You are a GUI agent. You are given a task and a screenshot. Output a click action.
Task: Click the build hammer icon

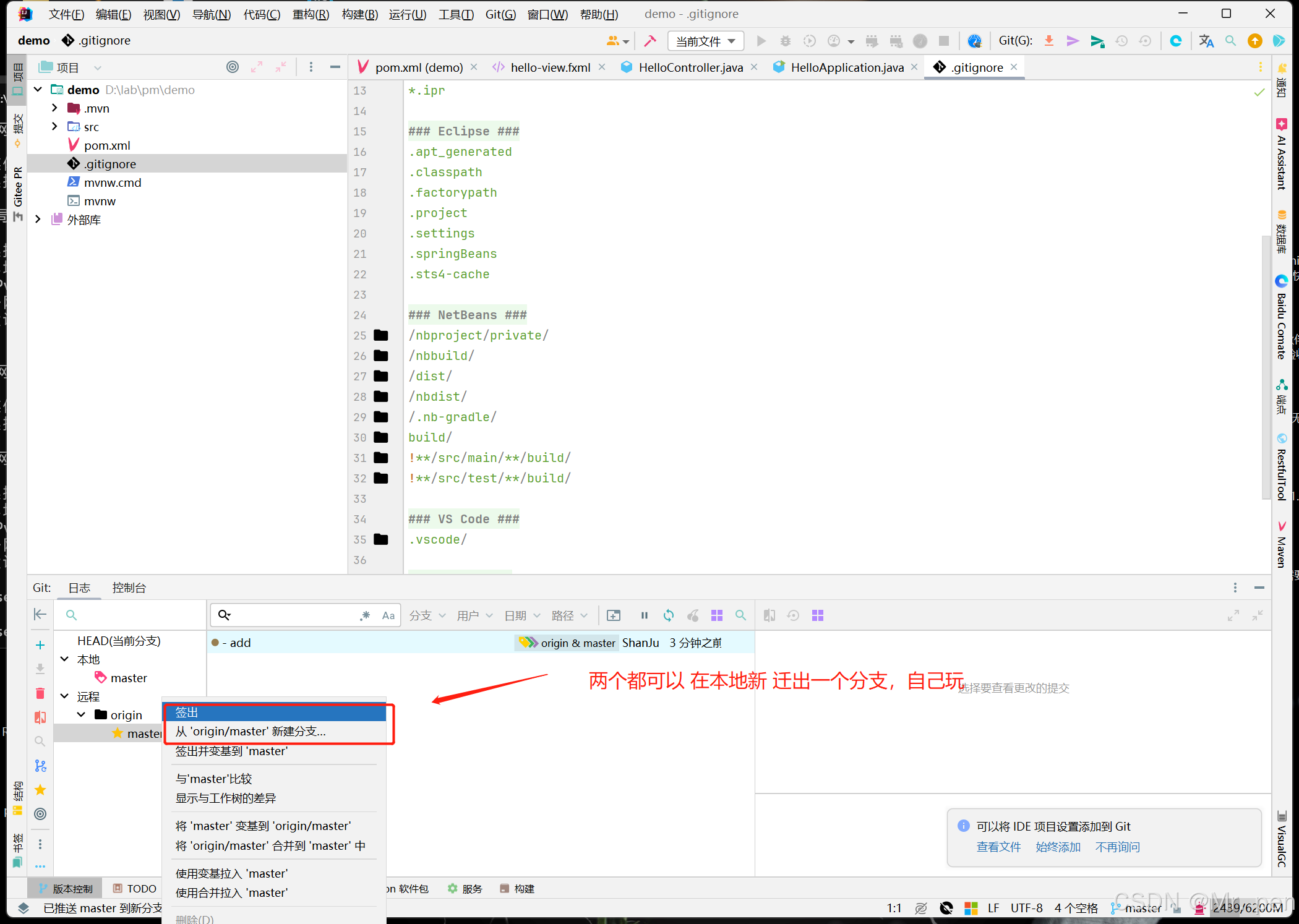coord(650,41)
